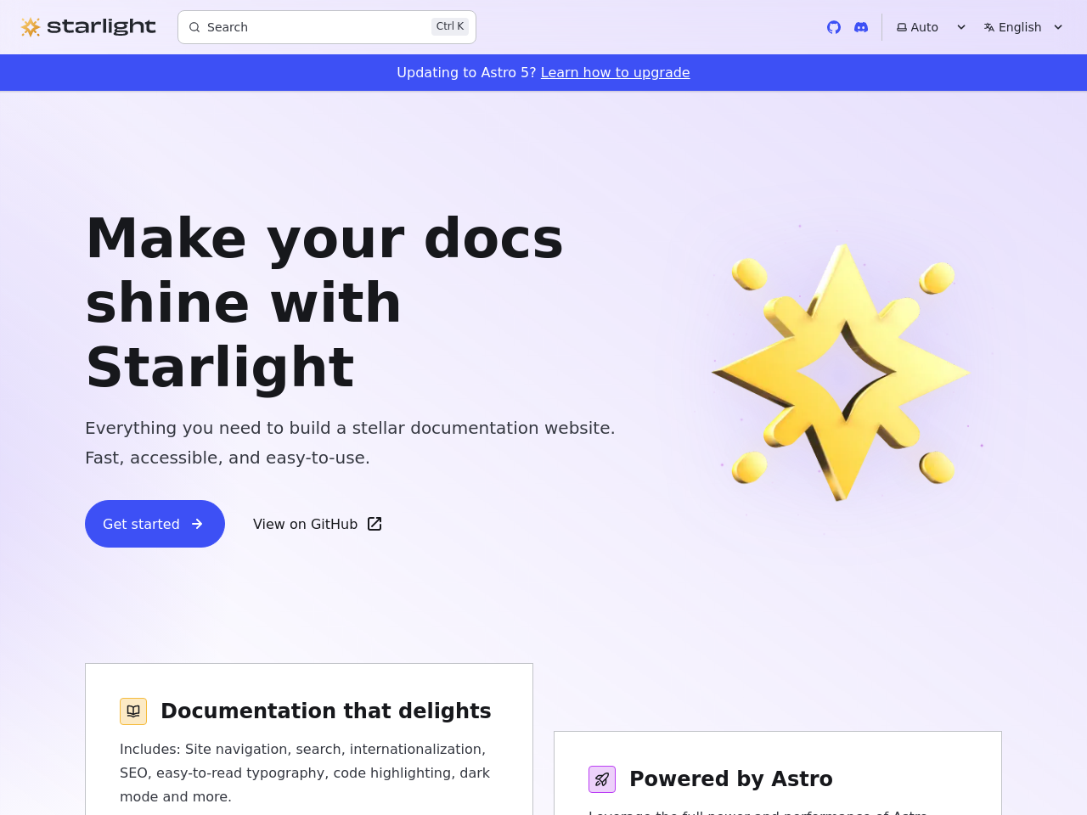This screenshot has width=1087, height=815.
Task: Click the Ctrl K shortcut badge
Action: pyautogui.click(x=450, y=26)
